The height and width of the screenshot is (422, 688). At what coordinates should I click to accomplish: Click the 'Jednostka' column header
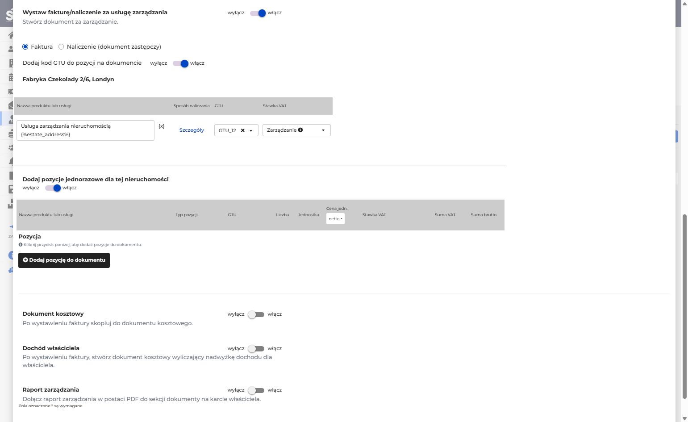[309, 215]
